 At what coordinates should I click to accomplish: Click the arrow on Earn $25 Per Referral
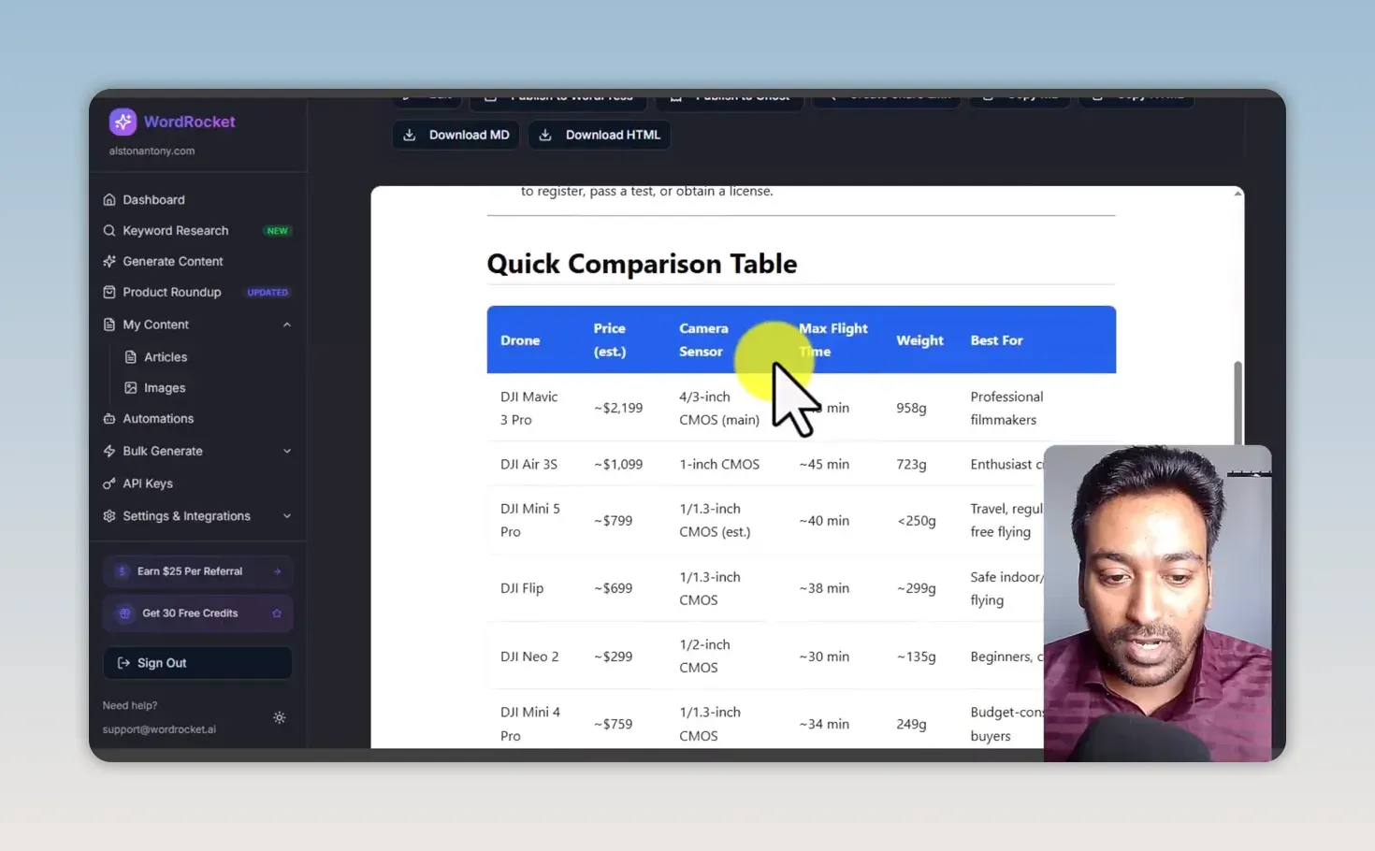coord(277,571)
